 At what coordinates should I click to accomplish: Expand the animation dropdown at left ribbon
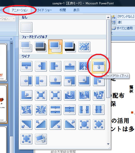[x=14, y=19]
